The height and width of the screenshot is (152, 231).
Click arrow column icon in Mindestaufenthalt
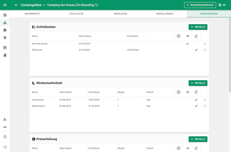click(187, 92)
